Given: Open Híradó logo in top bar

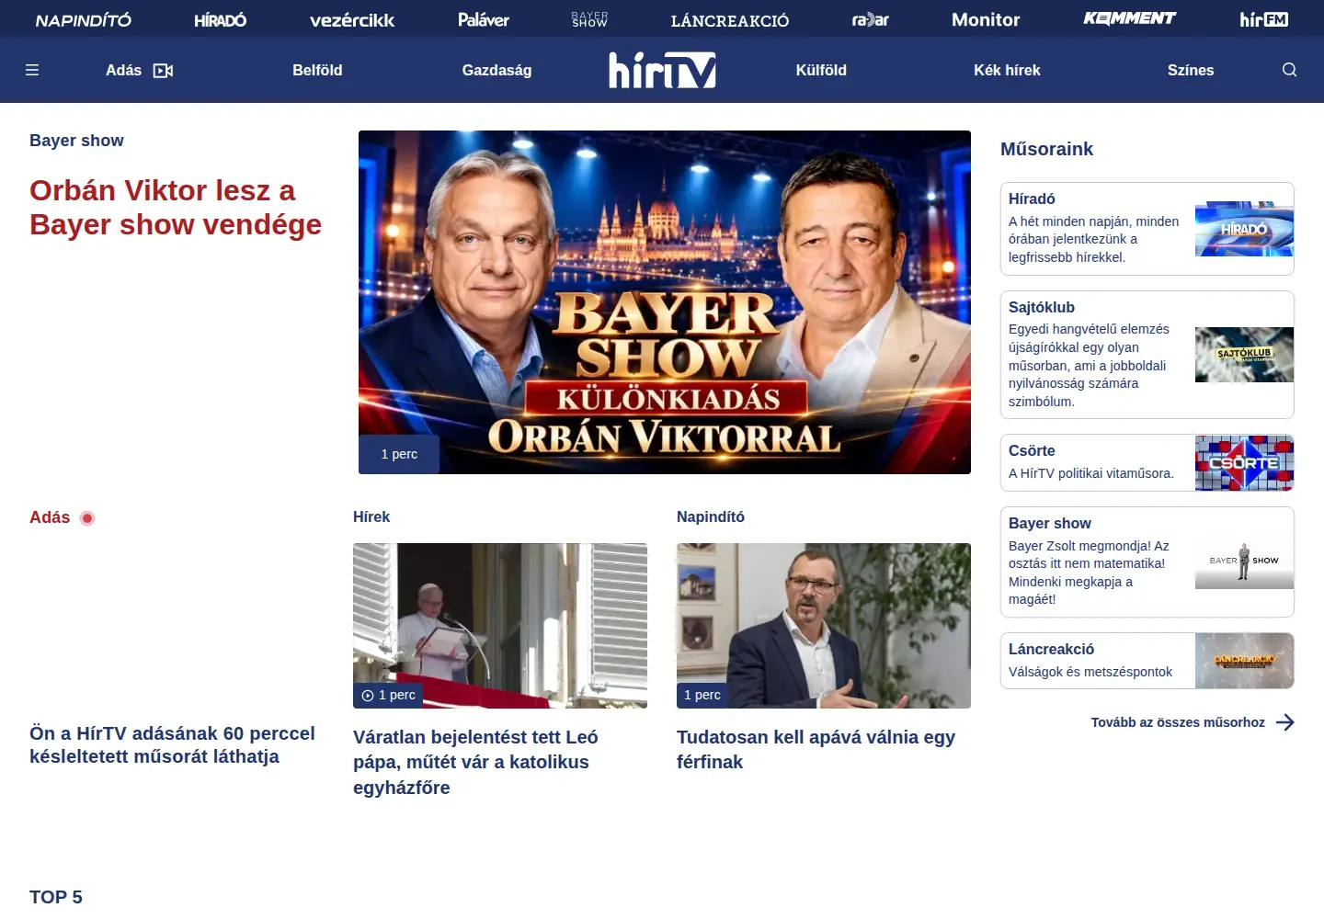Looking at the screenshot, I should click(221, 19).
